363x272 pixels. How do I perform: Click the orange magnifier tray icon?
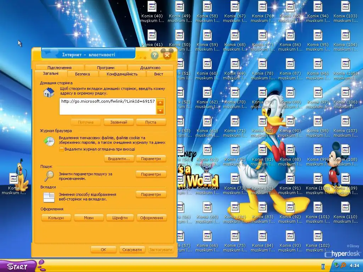[x=343, y=265]
